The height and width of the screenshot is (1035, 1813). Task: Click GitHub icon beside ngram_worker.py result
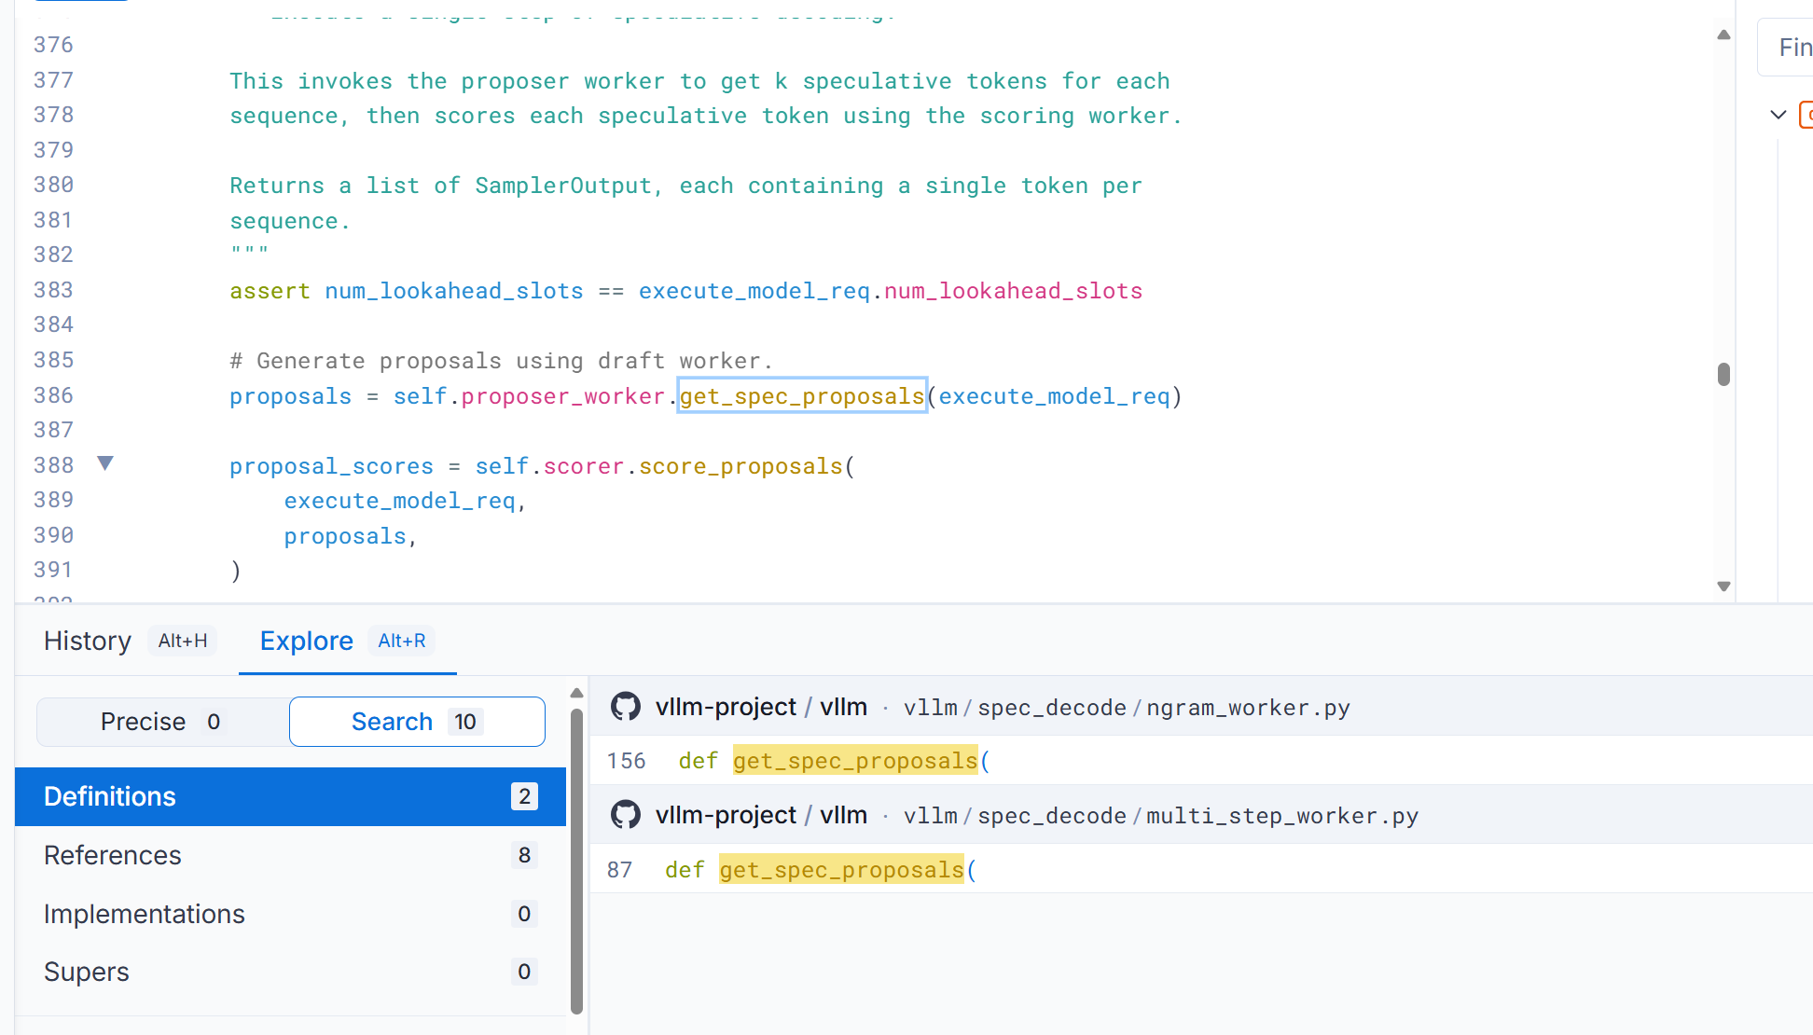[625, 707]
